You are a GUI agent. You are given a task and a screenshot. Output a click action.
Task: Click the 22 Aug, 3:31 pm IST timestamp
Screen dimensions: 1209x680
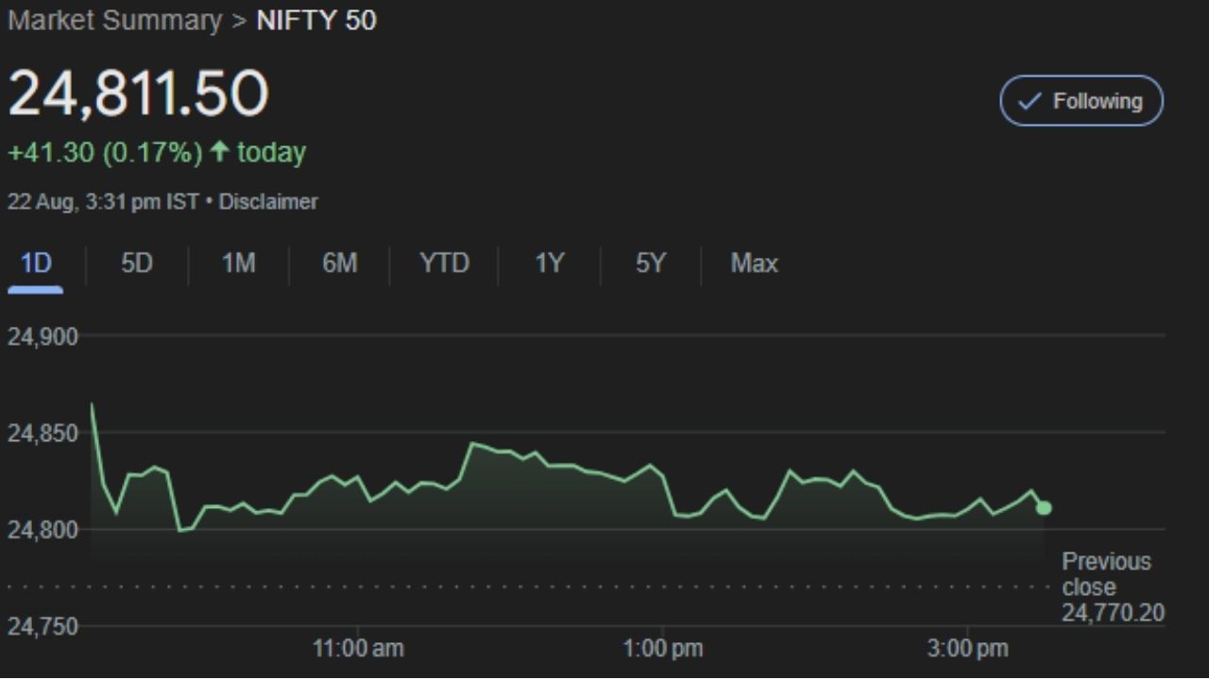(x=103, y=202)
